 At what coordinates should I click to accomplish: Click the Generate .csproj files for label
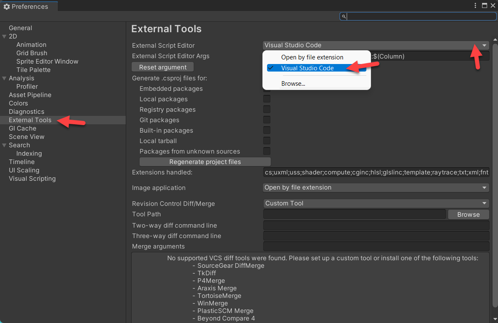170,78
